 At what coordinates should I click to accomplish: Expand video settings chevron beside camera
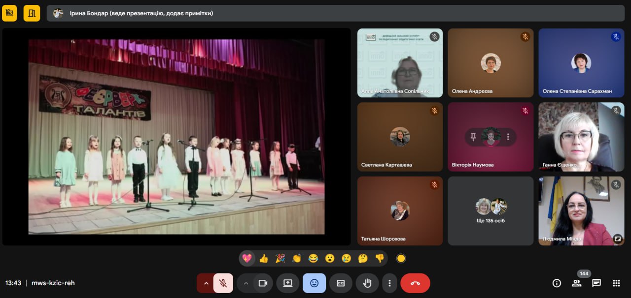(x=245, y=283)
